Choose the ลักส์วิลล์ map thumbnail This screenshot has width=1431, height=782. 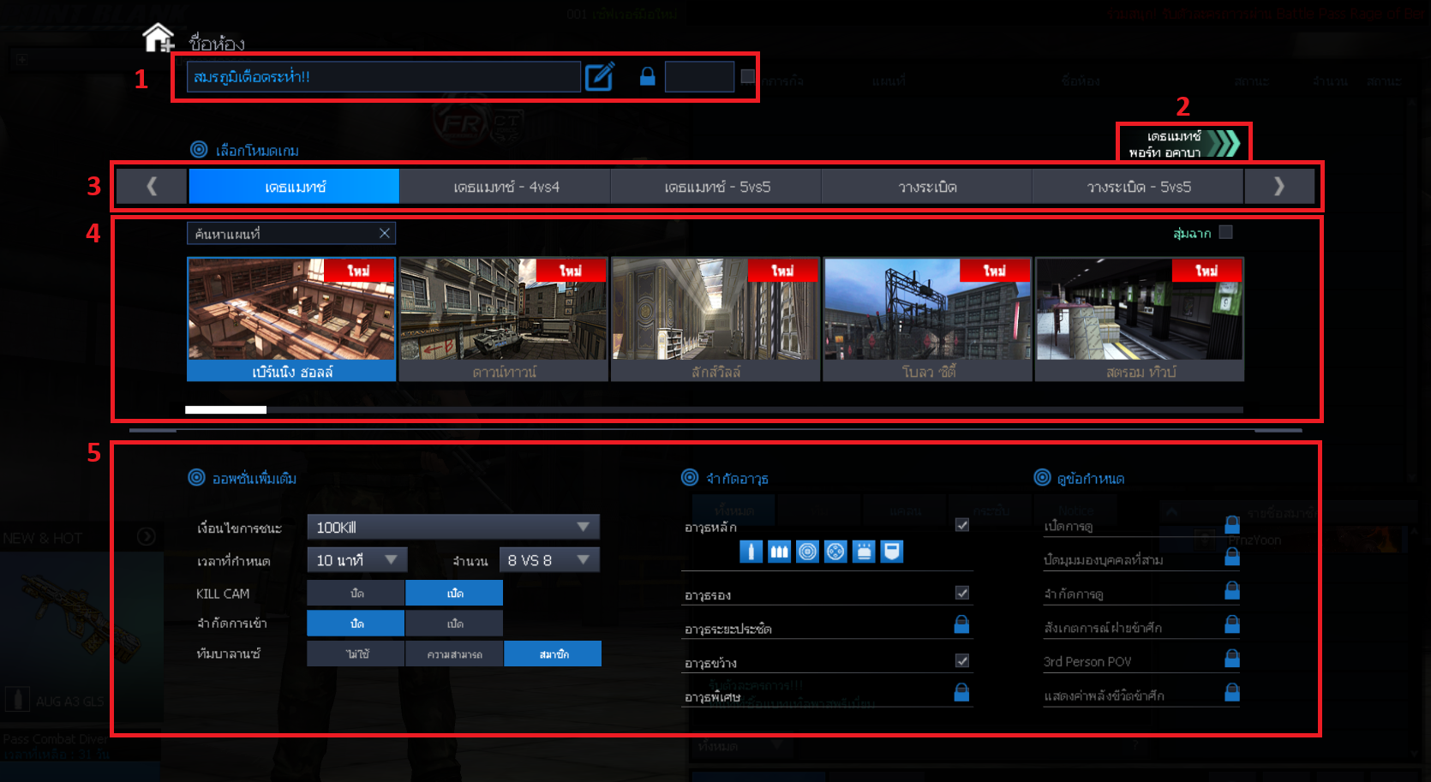coord(715,319)
